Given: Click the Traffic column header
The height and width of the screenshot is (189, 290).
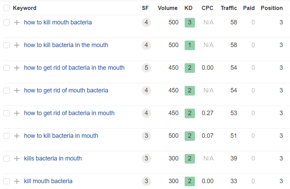Looking at the screenshot, I should point(229,8).
